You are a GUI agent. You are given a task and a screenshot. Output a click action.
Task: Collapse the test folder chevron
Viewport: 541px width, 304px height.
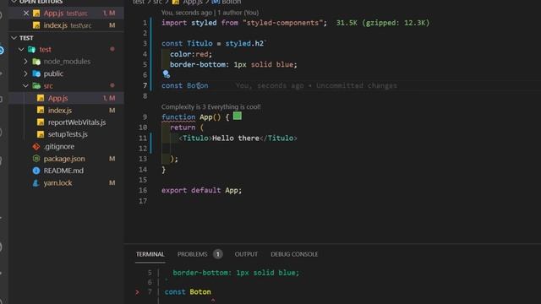[21, 49]
